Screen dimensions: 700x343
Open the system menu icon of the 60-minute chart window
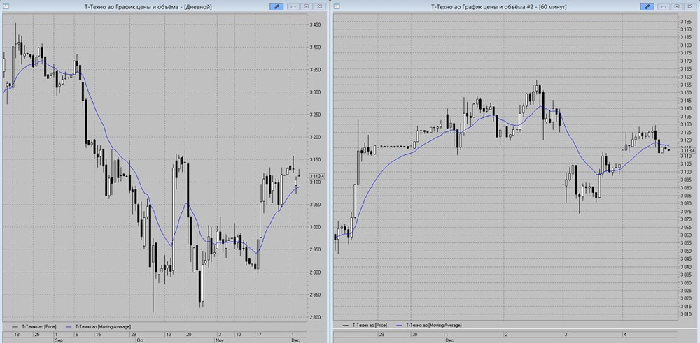(x=337, y=6)
